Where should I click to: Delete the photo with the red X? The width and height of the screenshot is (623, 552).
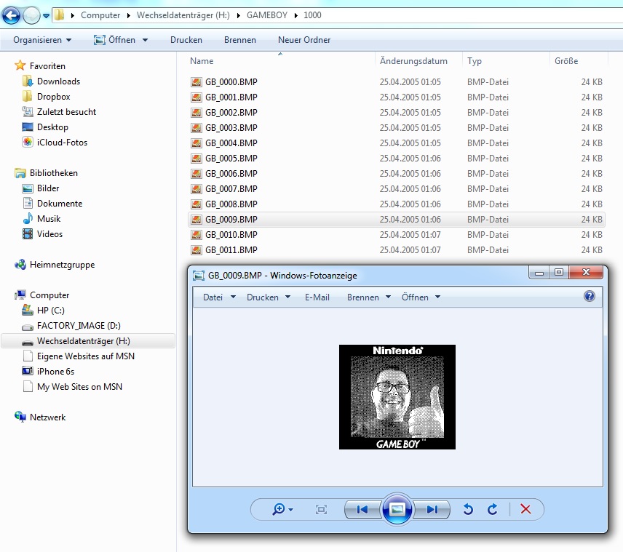(525, 510)
